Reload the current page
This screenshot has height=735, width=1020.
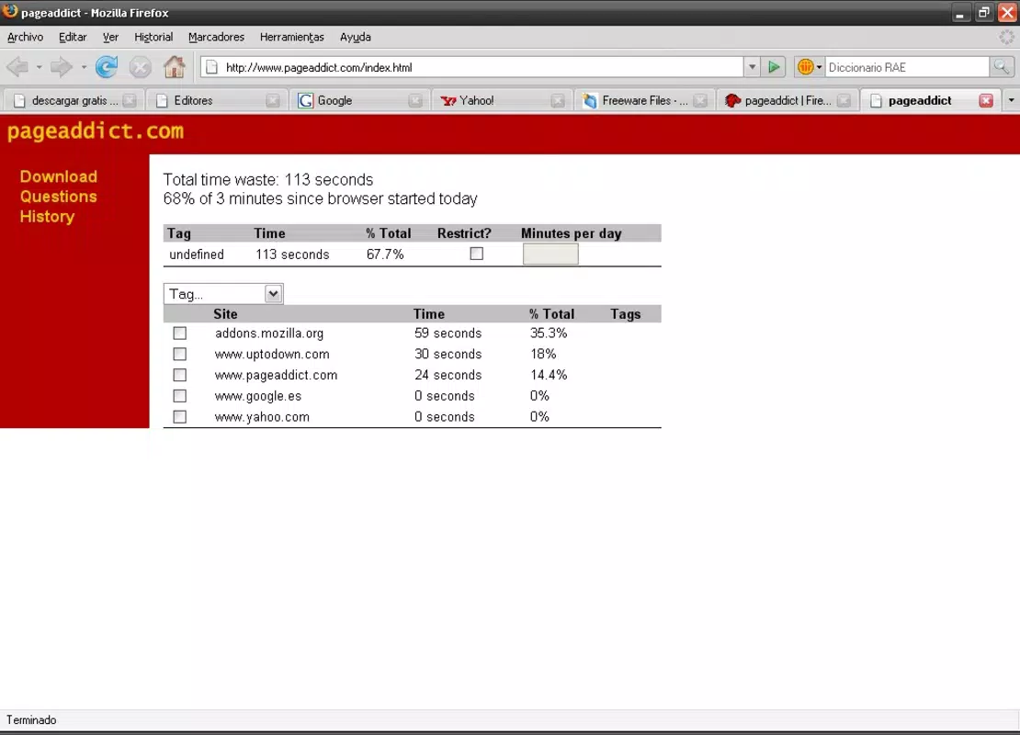pos(107,67)
